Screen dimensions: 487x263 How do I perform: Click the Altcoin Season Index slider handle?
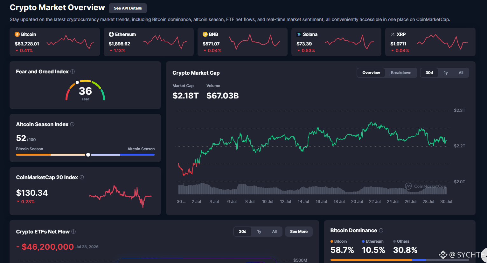(x=88, y=155)
